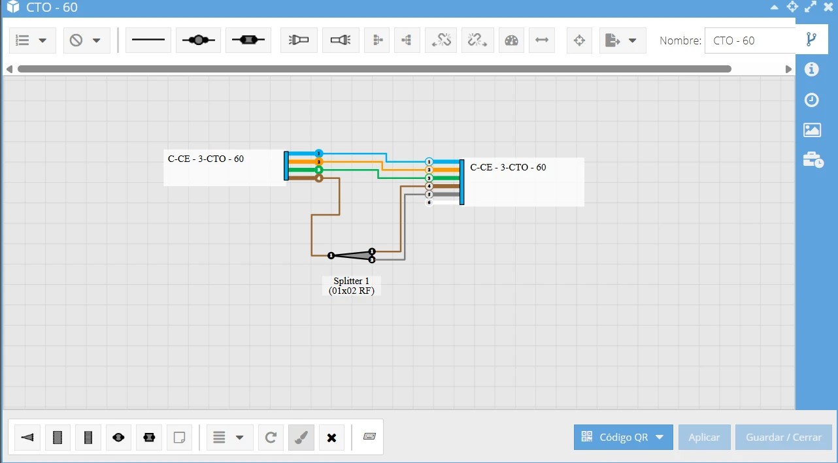Toggle the paintbrush tool
Image resolution: width=838 pixels, height=463 pixels.
301,438
